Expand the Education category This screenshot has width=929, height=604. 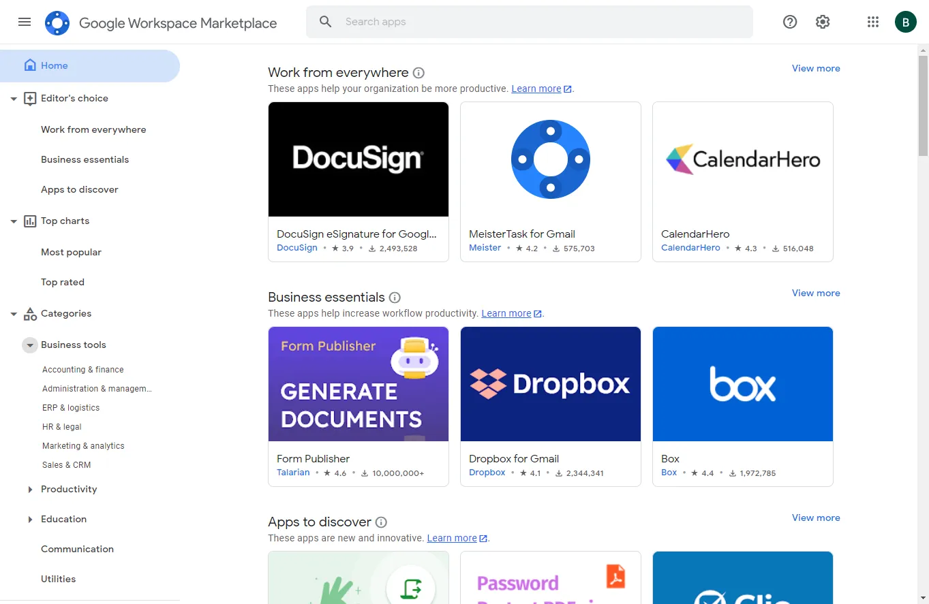click(29, 520)
